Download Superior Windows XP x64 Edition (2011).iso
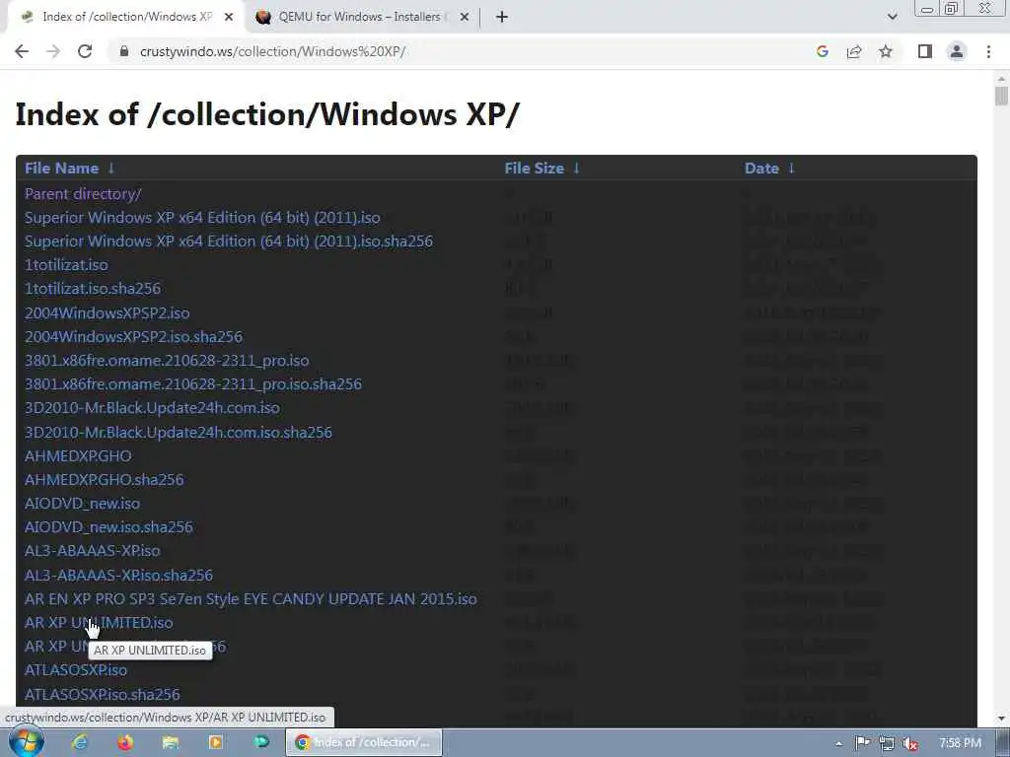This screenshot has height=757, width=1010. coord(202,218)
